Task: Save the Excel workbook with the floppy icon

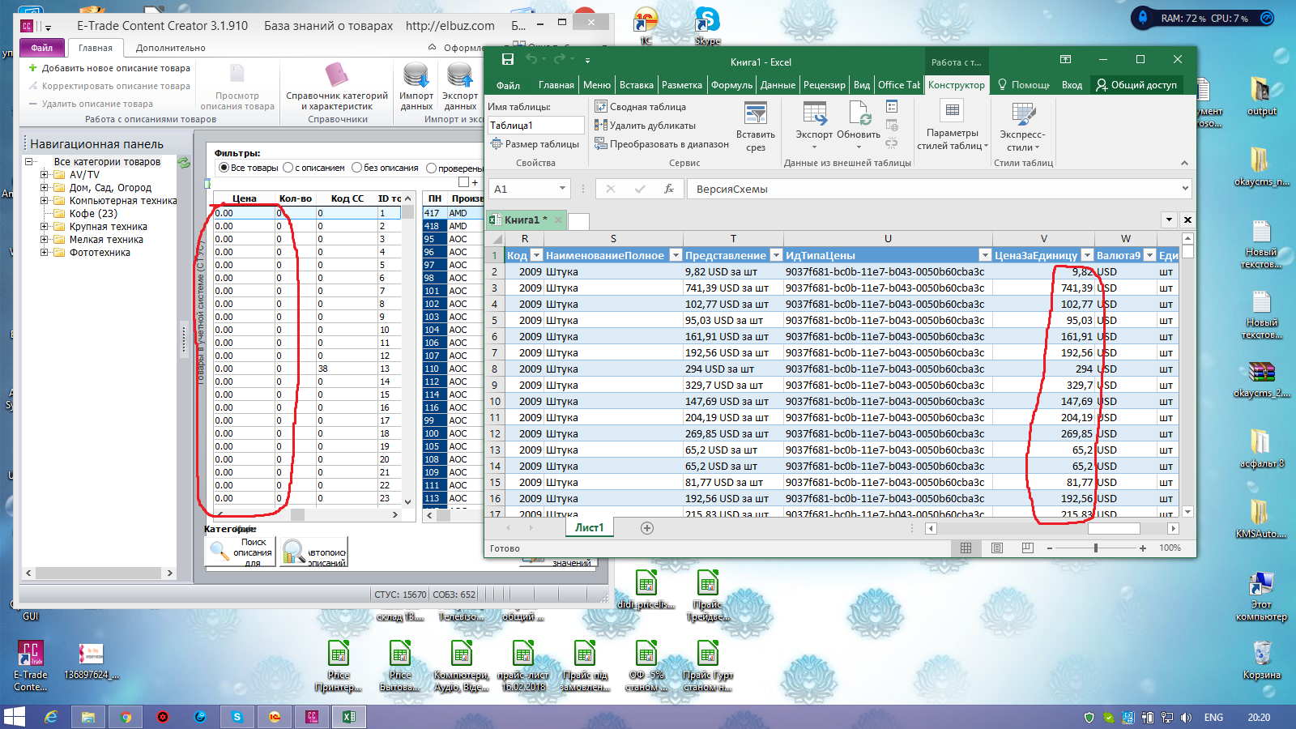Action: [x=508, y=59]
